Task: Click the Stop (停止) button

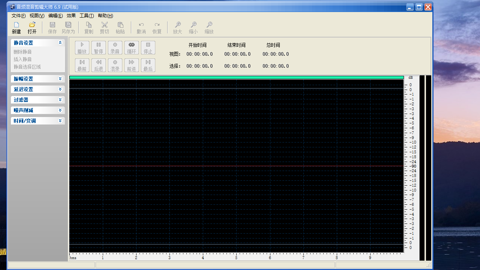Action: pyautogui.click(x=148, y=48)
